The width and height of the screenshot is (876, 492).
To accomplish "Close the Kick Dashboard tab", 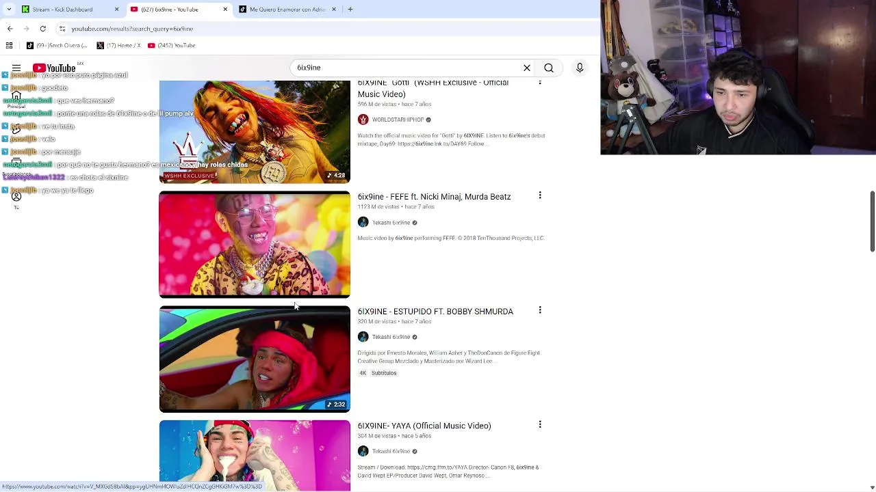I will (x=116, y=10).
